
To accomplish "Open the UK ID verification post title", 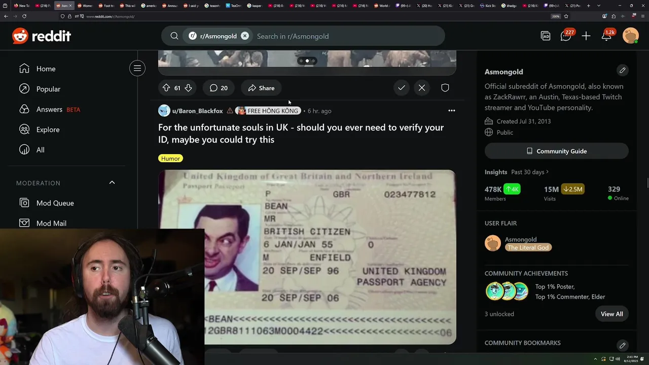I will pos(301,133).
